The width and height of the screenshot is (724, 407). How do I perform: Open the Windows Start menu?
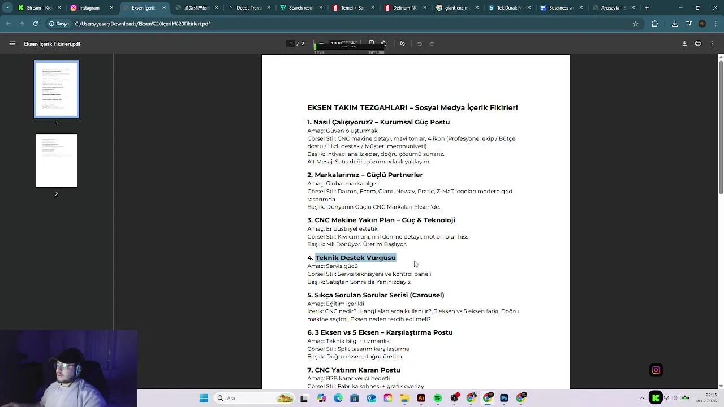point(203,398)
